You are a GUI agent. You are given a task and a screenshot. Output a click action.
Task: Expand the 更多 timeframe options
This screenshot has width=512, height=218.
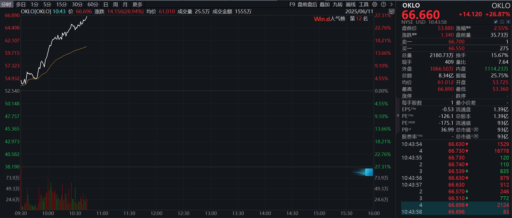137,4
